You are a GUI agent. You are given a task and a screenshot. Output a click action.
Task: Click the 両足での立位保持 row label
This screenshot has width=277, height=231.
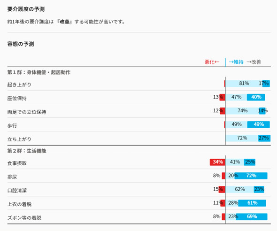[27, 112]
